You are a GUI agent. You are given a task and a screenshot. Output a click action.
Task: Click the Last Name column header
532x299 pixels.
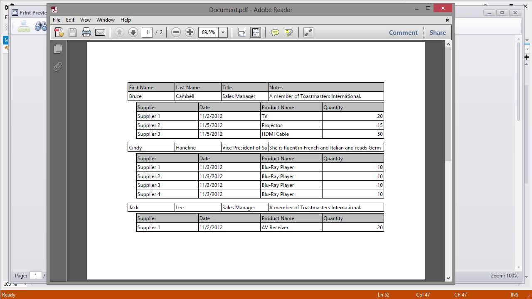pos(198,87)
